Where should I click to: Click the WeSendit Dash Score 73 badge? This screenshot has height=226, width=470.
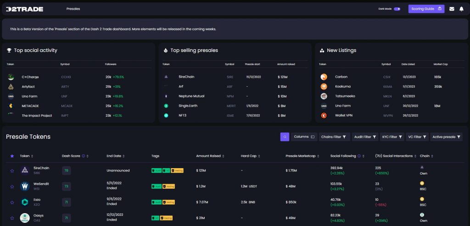tap(66, 186)
